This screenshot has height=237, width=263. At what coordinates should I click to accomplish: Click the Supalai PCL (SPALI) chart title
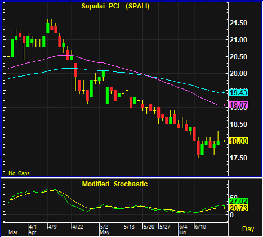[x=115, y=6]
